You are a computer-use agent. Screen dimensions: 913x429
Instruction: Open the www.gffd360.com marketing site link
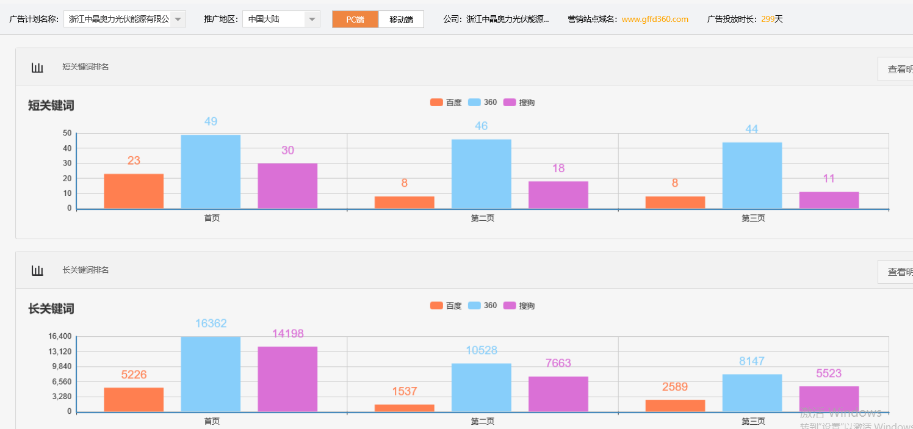point(655,19)
